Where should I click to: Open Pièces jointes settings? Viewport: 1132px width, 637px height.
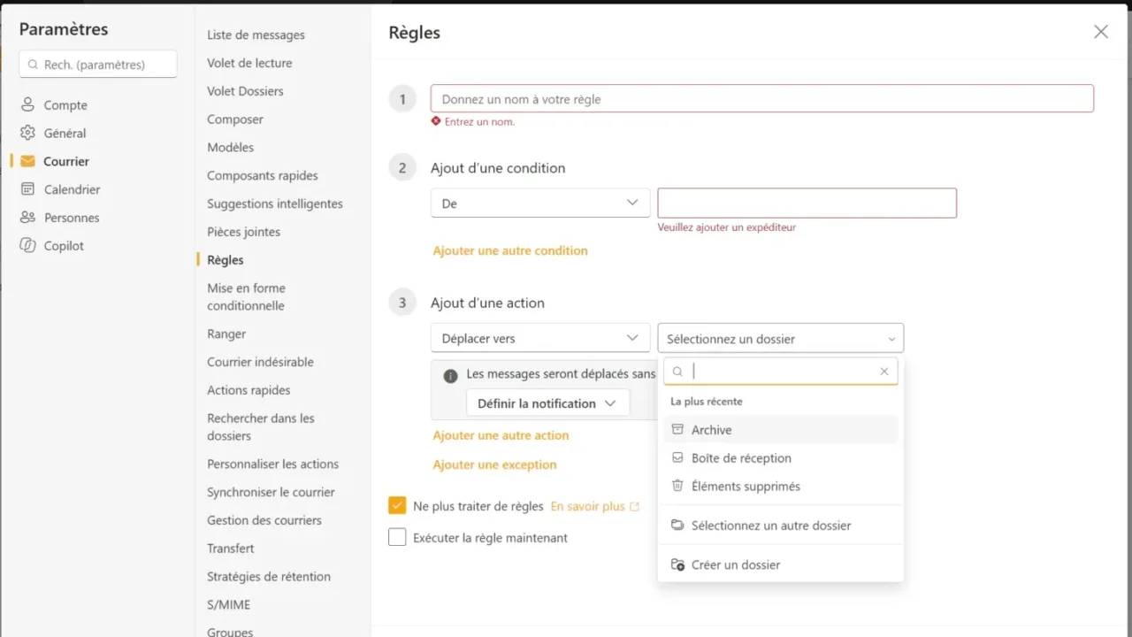[244, 232]
